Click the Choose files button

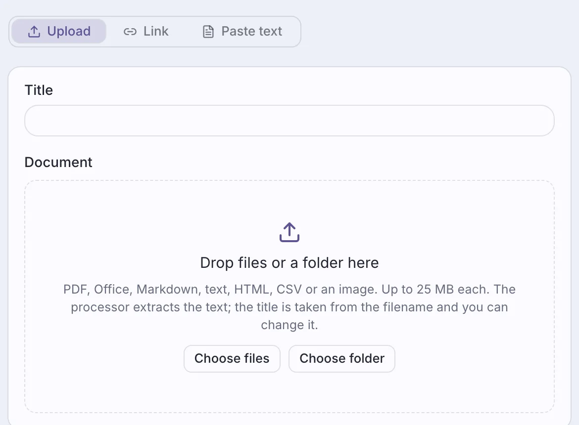pyautogui.click(x=232, y=359)
